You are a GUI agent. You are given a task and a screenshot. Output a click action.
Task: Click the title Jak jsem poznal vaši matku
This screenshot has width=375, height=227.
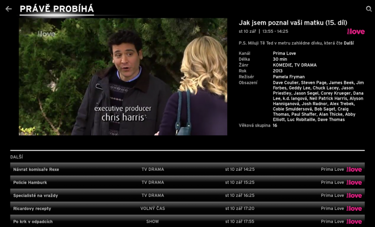tap(293, 23)
